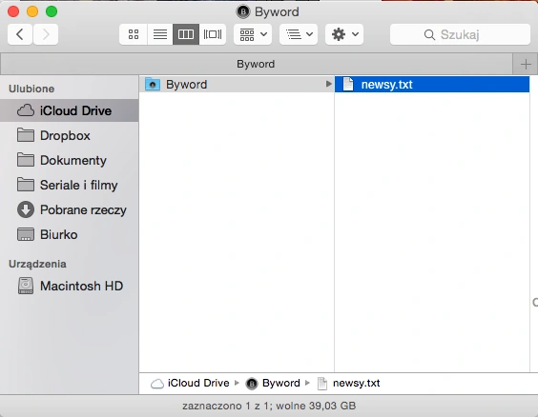Click the Dokumenty folder icon
This screenshot has width=538, height=417.
26,160
